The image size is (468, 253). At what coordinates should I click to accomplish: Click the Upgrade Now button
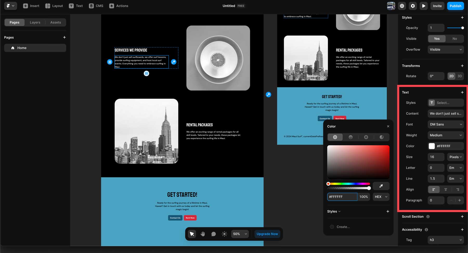[267, 234]
